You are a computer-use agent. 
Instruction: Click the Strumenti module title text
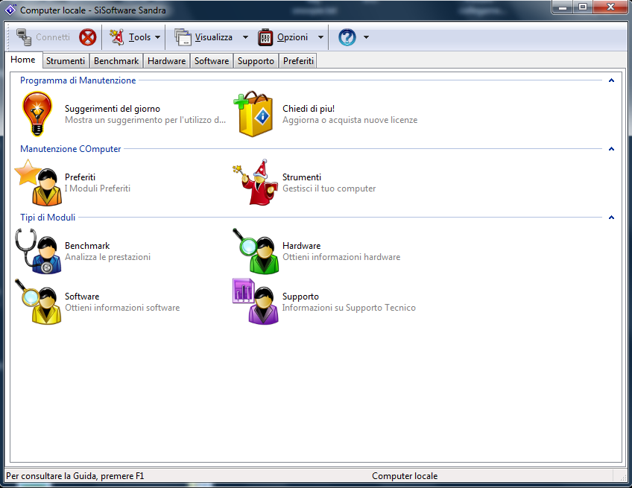click(302, 177)
